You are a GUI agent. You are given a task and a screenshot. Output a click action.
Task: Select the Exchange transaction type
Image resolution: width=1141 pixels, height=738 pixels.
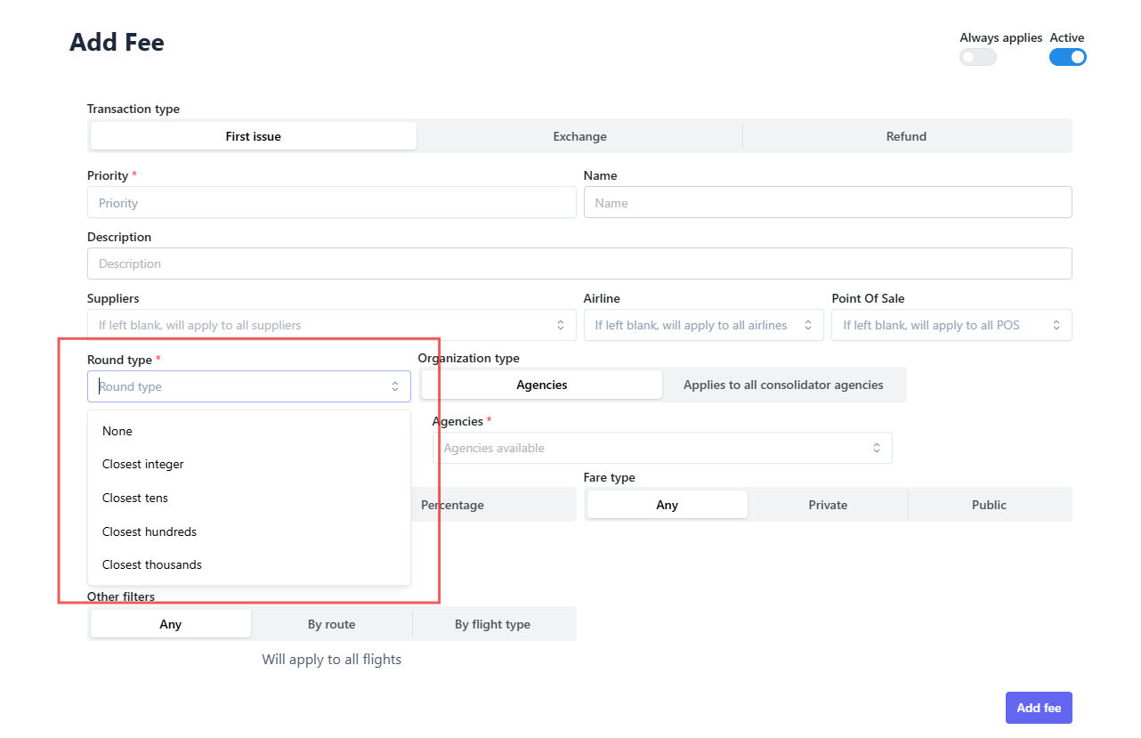click(579, 136)
